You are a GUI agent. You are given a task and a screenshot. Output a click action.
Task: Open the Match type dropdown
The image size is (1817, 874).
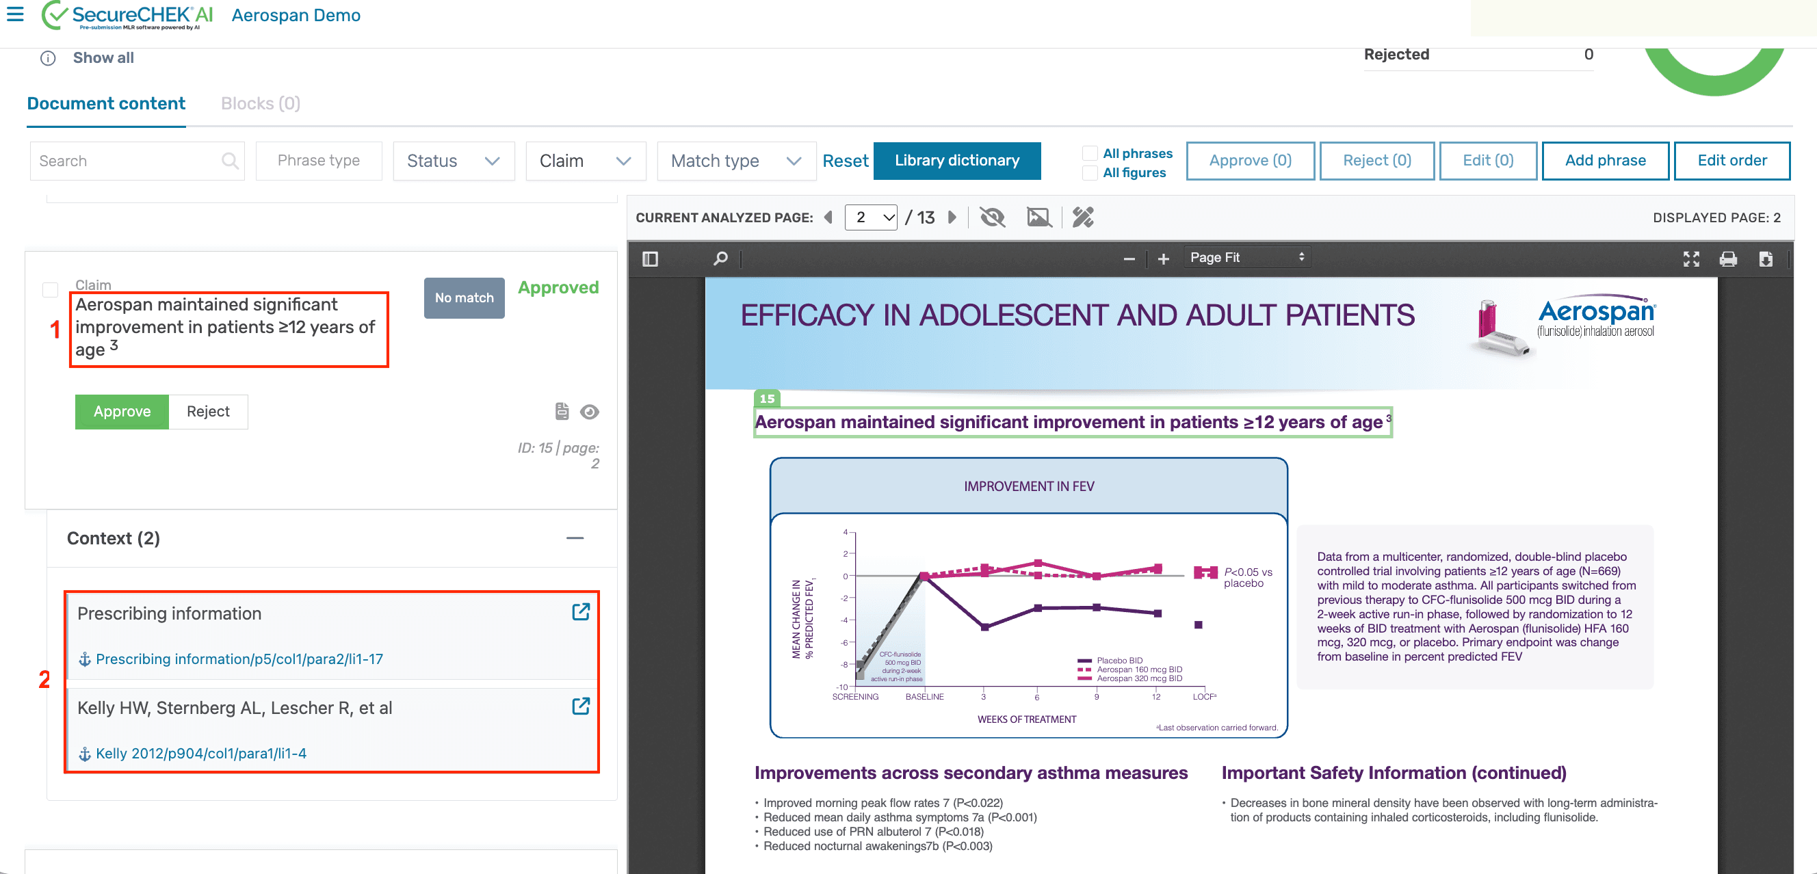click(735, 161)
